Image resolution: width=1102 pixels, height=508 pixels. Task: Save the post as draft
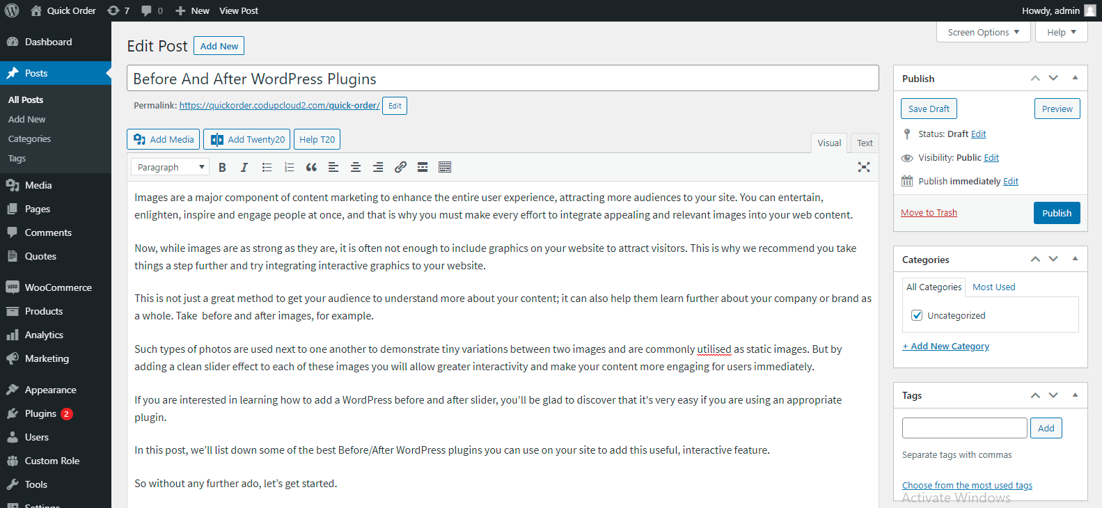point(929,109)
